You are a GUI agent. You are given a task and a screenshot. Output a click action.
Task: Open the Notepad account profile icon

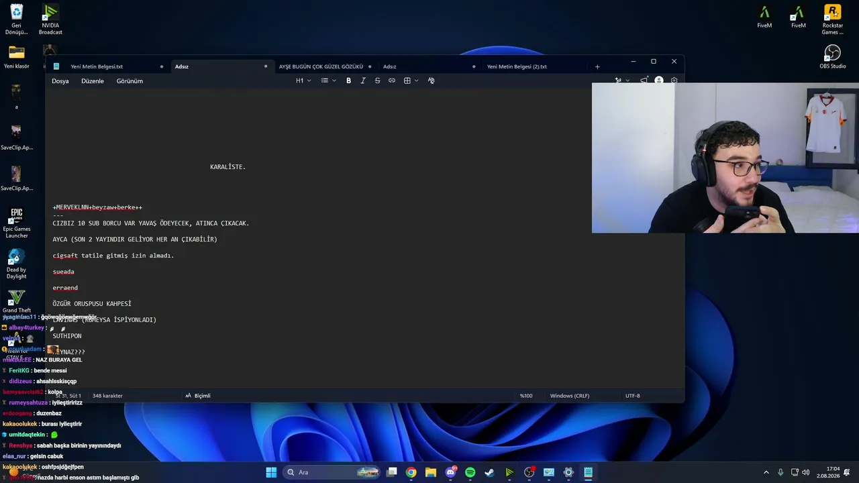pyautogui.click(x=659, y=80)
